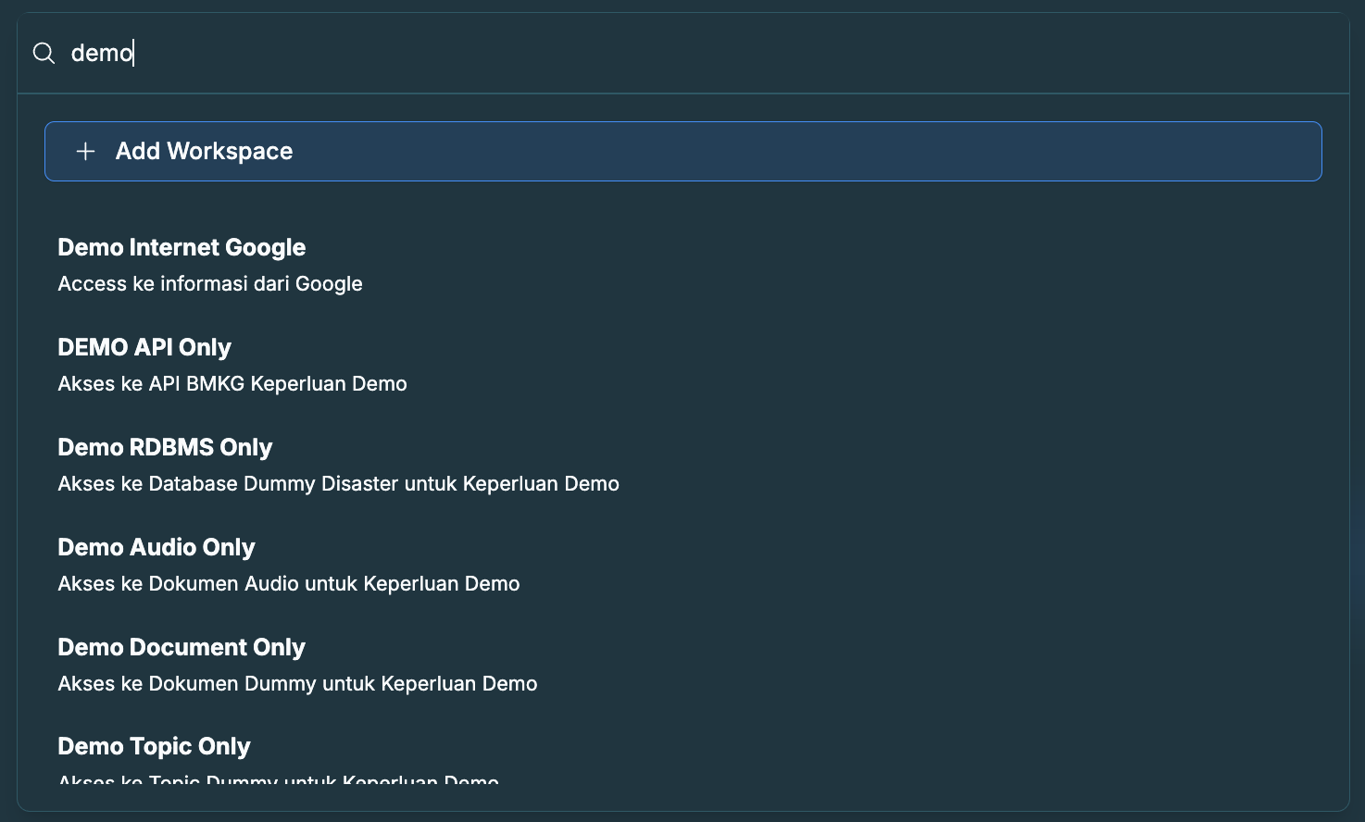Viewport: 1365px width, 822px height.
Task: Click the typed word "demo" in search
Action: pyautogui.click(x=102, y=53)
